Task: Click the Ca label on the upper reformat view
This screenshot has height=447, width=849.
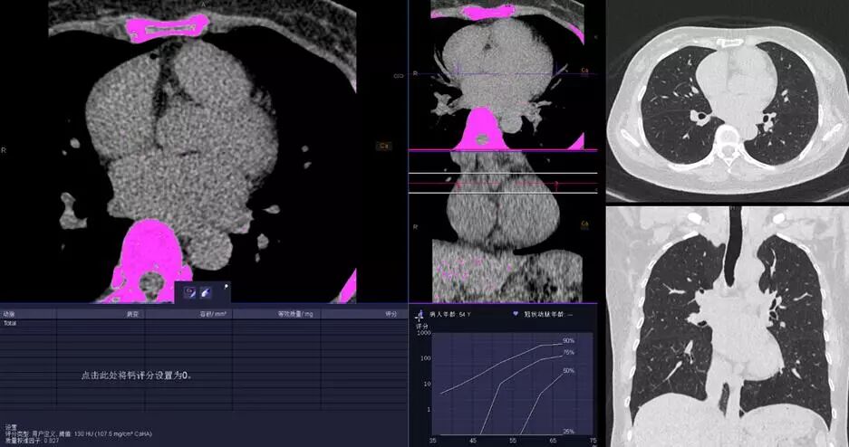Action: (584, 71)
